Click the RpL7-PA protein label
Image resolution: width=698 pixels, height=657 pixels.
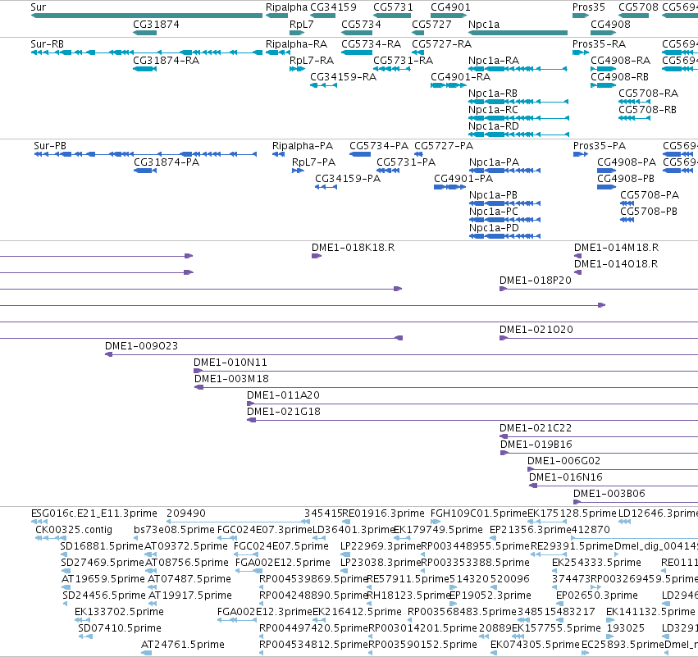pos(314,162)
